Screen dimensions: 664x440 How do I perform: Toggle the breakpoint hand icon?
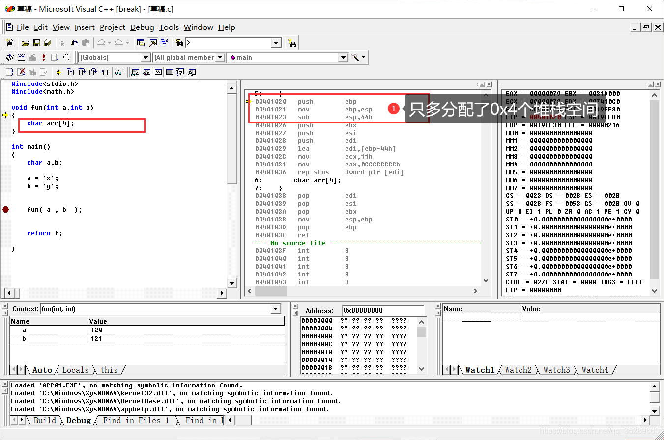coord(66,57)
